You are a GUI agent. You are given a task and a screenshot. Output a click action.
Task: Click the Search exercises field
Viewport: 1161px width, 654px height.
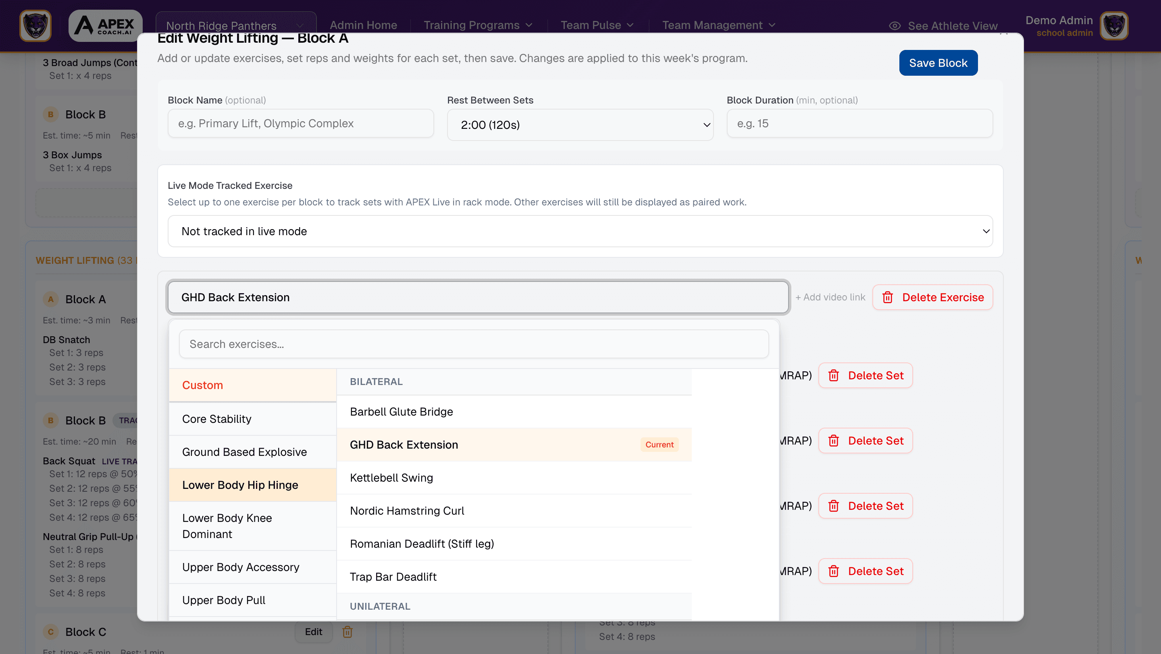[x=473, y=344]
